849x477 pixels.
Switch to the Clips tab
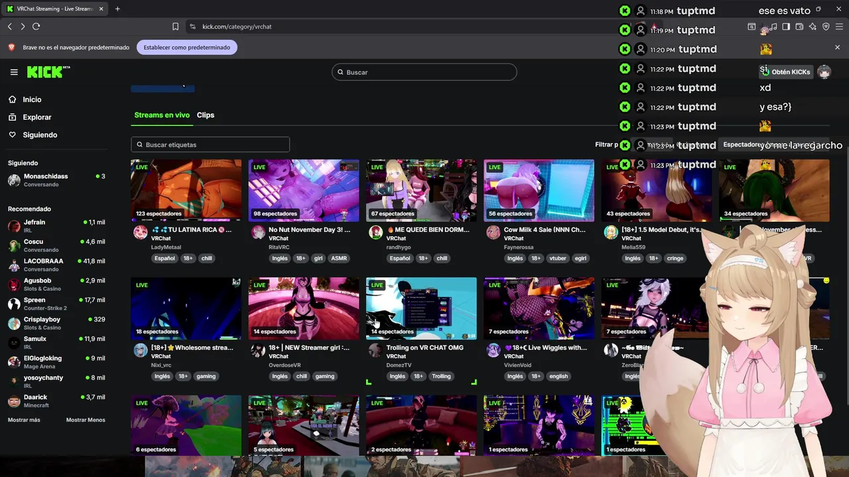tap(206, 115)
